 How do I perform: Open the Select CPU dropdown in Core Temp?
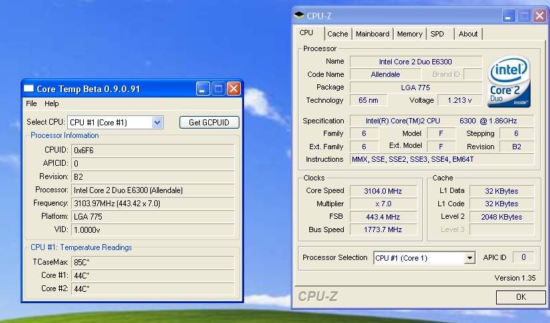pos(157,123)
